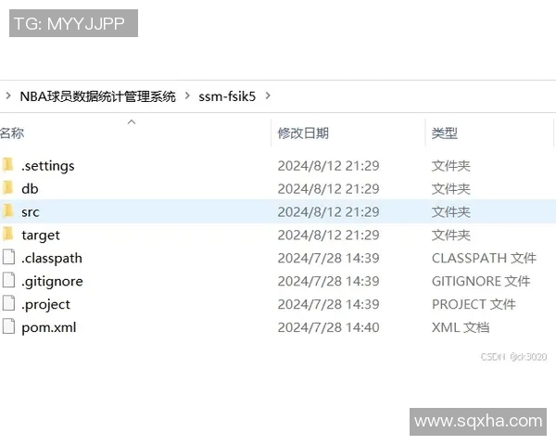Select the .settings folder name
This screenshot has height=445, width=556.
[x=48, y=166]
